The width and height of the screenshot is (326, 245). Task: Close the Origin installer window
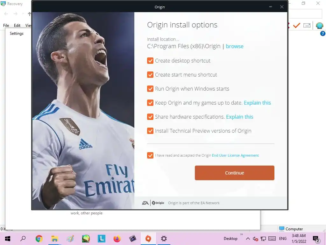tap(282, 7)
